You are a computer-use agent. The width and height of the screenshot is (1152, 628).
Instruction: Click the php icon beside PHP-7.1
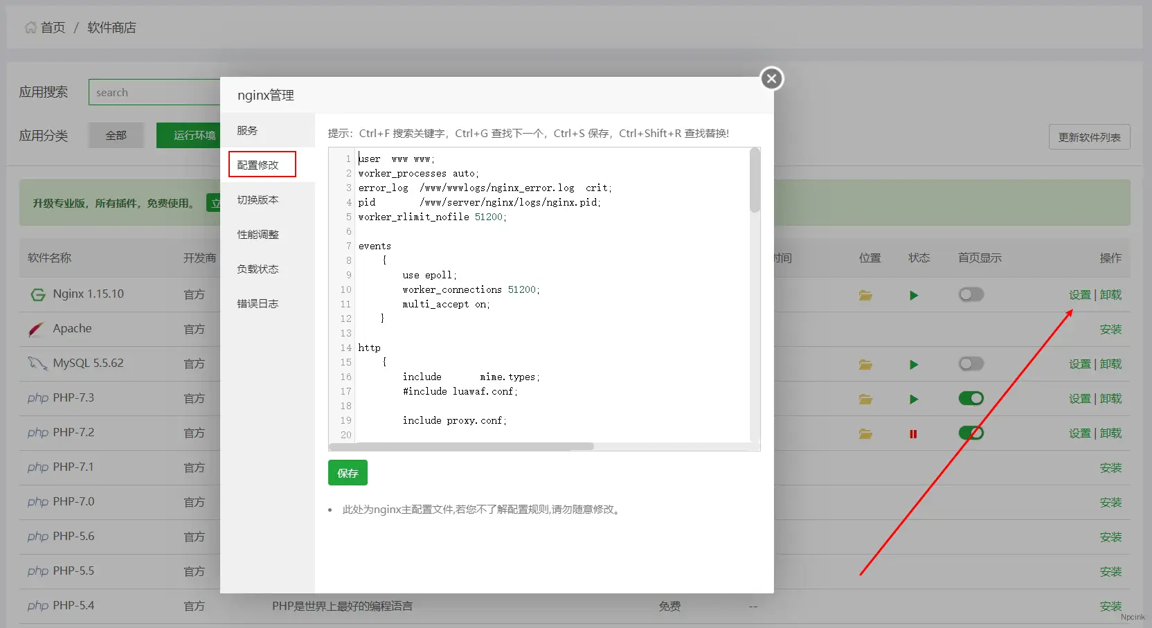coord(37,468)
